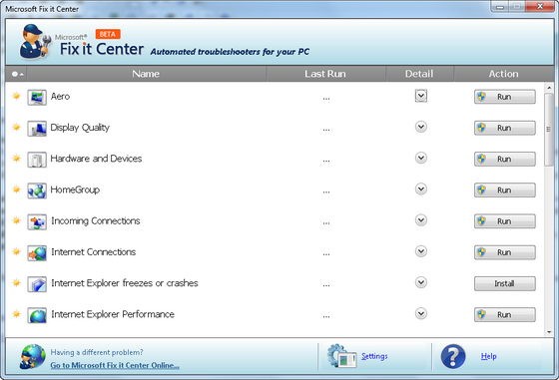Click the star icon beside Aero
This screenshot has height=380, width=559.
[x=16, y=96]
